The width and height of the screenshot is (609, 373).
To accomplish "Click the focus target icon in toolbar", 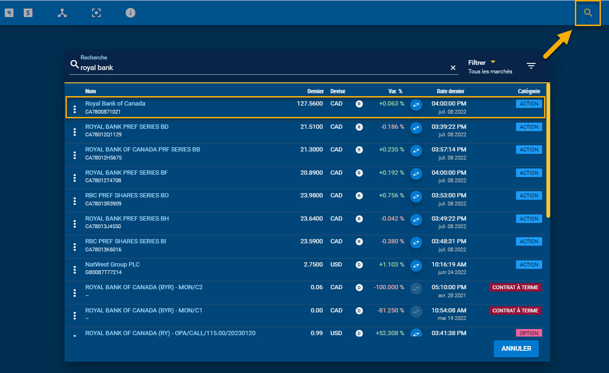I will point(96,13).
